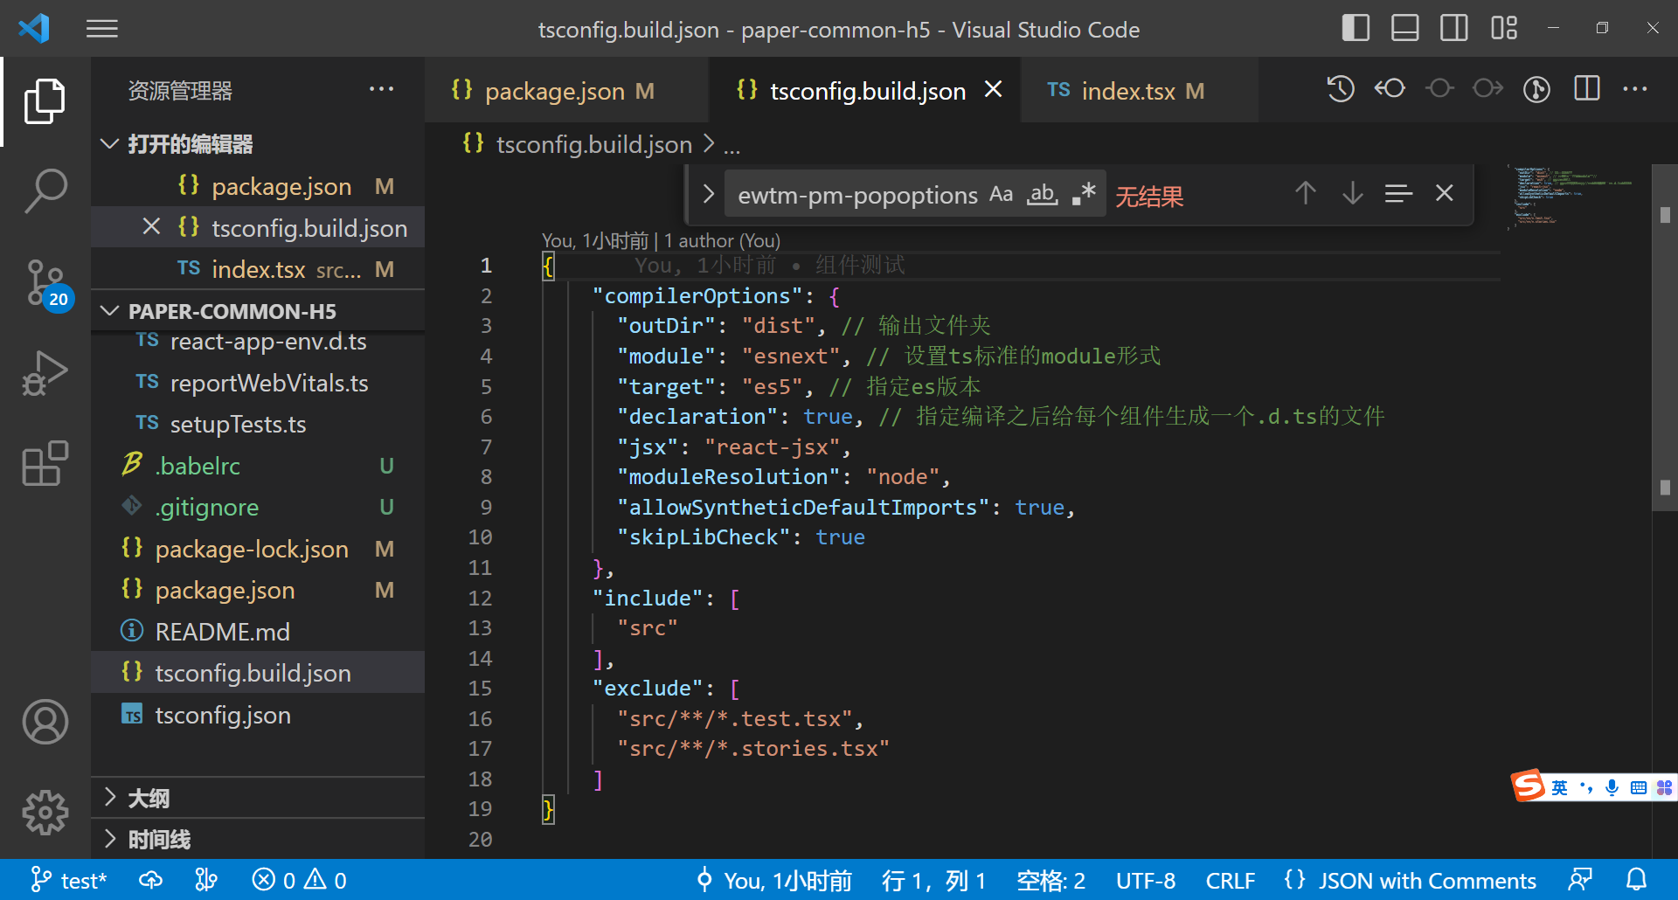Open the Accounts menu icon
Screen dimensions: 1678x900
tap(45, 722)
